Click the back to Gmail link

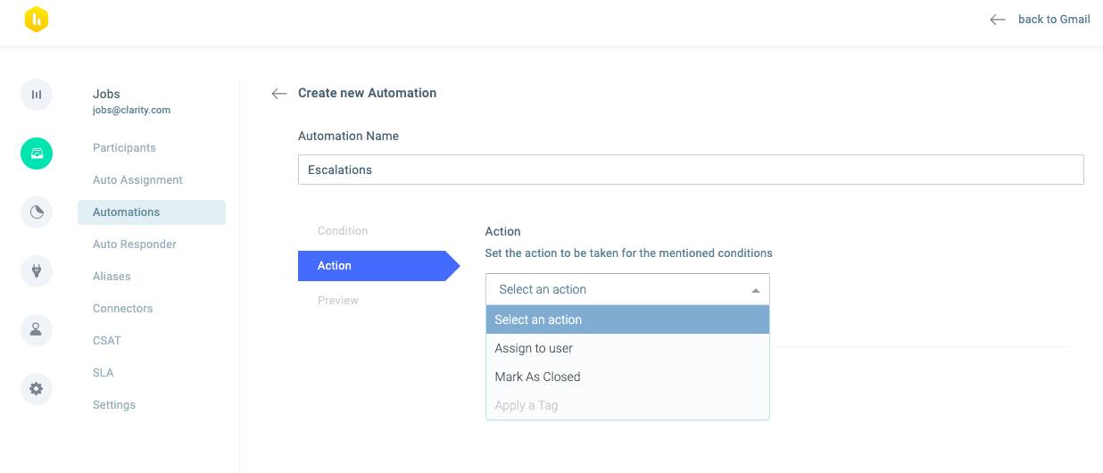1054,20
